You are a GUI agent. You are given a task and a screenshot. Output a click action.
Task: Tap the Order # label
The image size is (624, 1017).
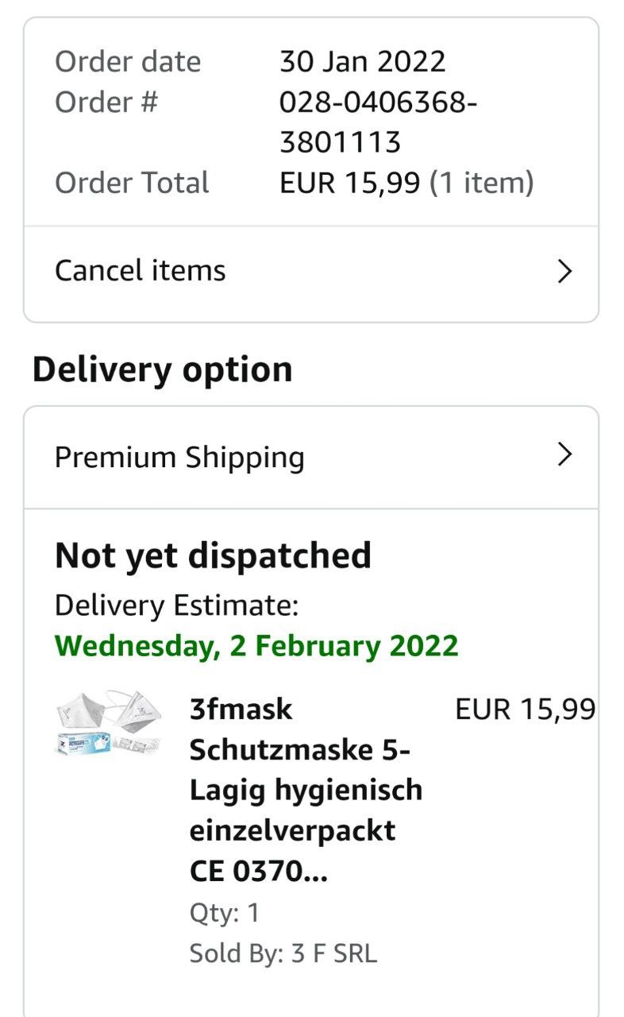[x=106, y=102]
